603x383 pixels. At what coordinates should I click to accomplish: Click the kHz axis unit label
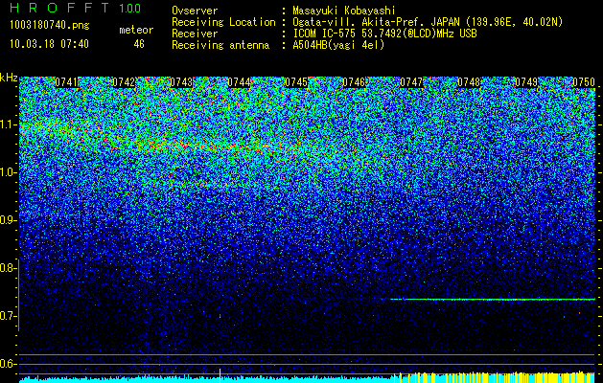9,78
